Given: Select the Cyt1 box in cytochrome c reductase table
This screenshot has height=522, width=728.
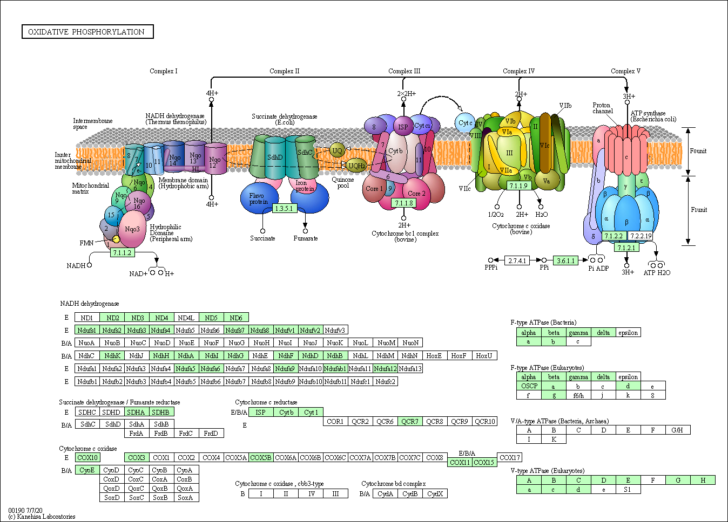Looking at the screenshot, I should [x=312, y=412].
